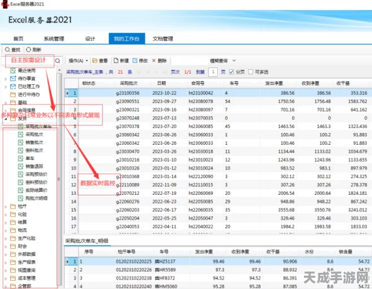Expand the 结算 folder node

[x=6, y=223]
